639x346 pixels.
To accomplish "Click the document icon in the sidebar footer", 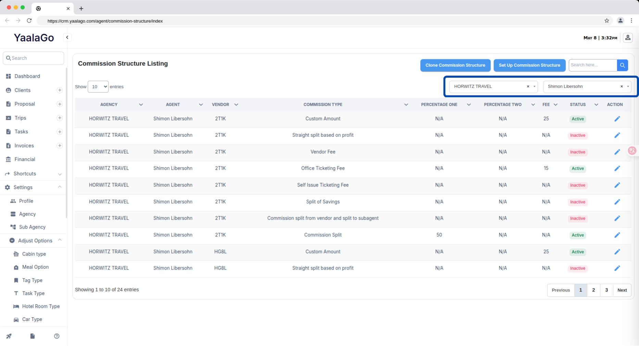I will [33, 336].
